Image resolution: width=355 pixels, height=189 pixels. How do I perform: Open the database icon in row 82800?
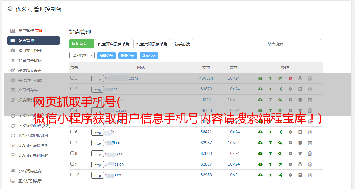point(300,153)
